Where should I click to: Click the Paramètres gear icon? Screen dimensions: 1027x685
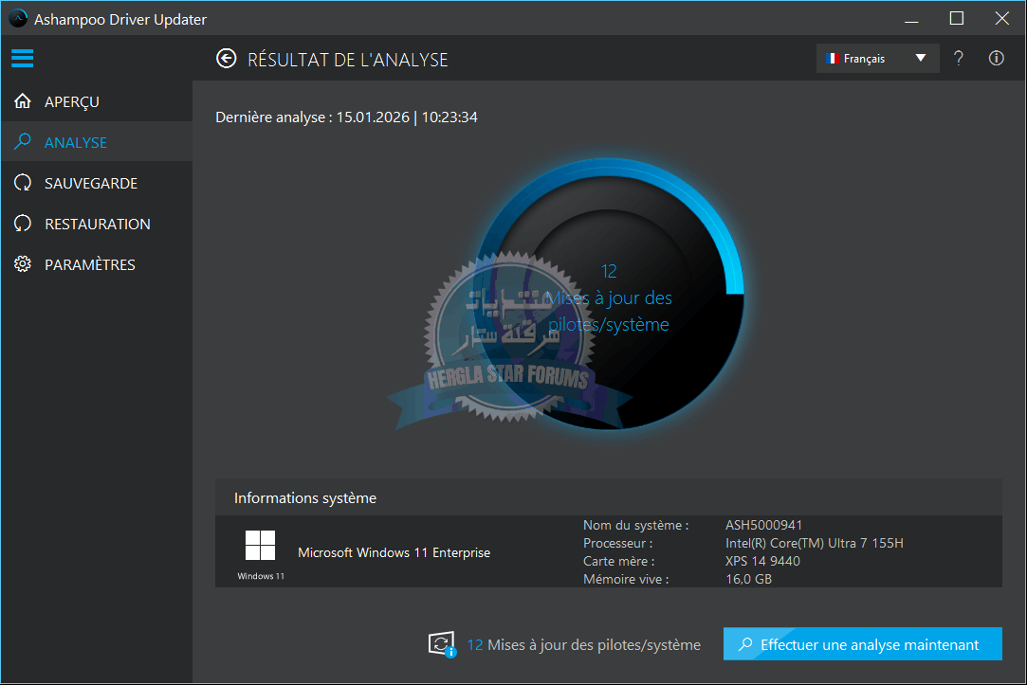coord(23,264)
